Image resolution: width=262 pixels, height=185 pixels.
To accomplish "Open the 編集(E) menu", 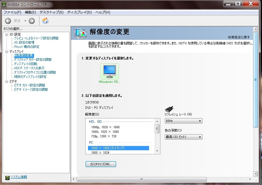I will (x=30, y=12).
